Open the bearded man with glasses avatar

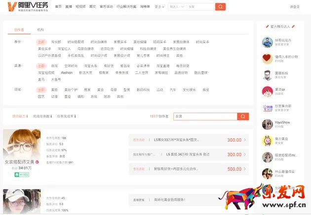point(268,75)
